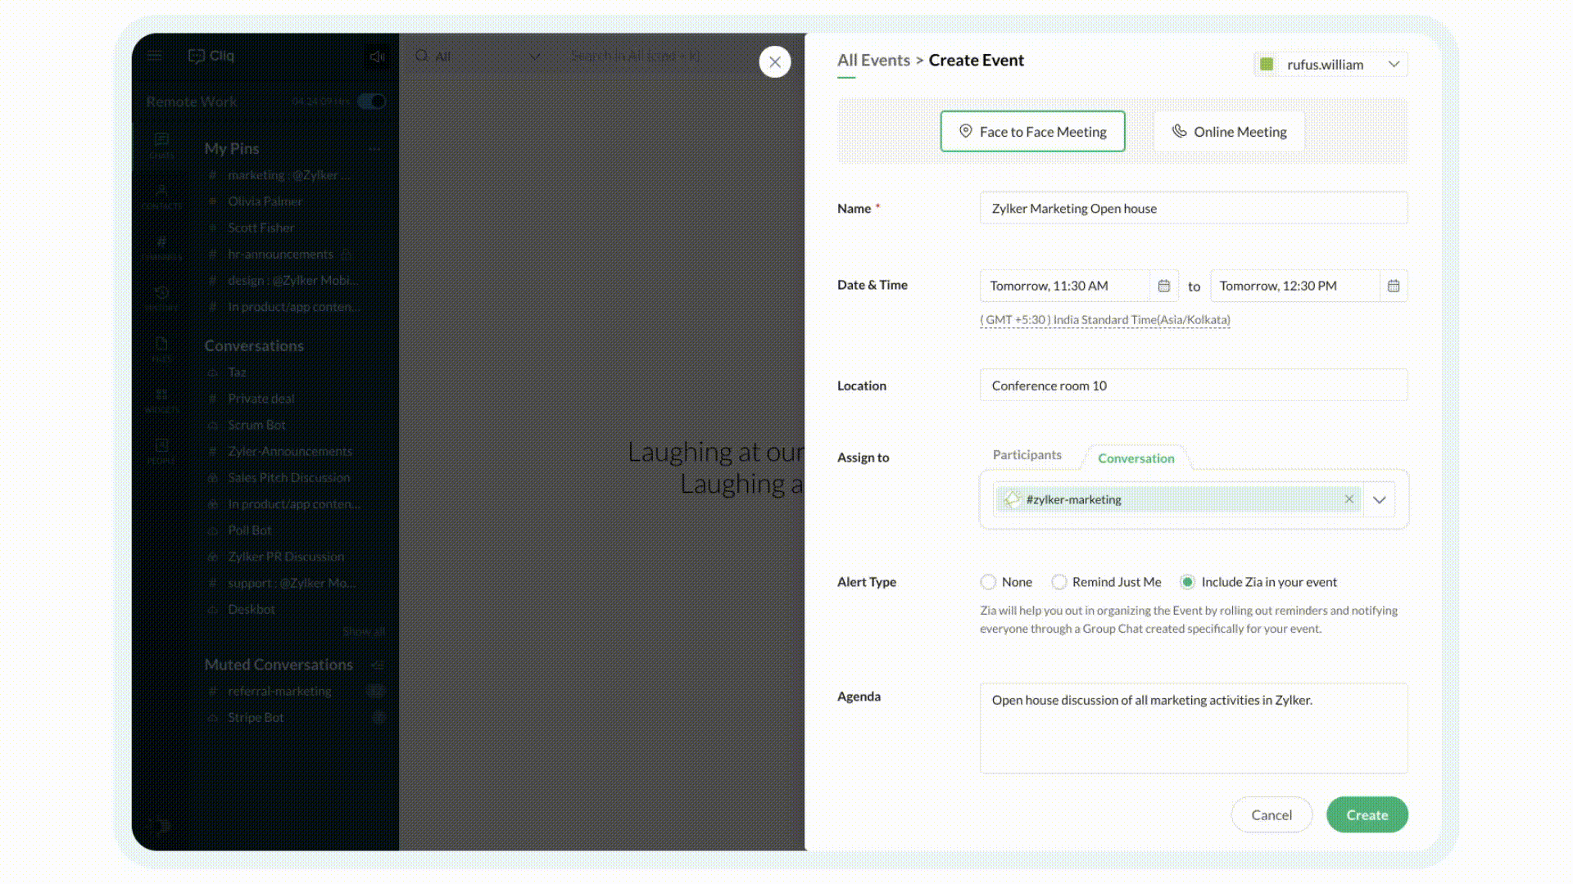Viewport: 1573px width, 884px height.
Task: Toggle the Remote Work switch
Action: click(x=372, y=101)
